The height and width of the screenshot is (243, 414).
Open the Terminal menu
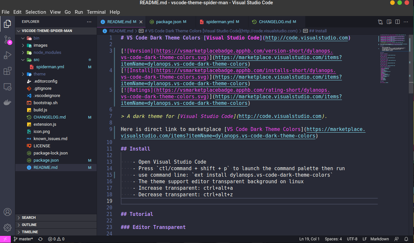[96, 12]
